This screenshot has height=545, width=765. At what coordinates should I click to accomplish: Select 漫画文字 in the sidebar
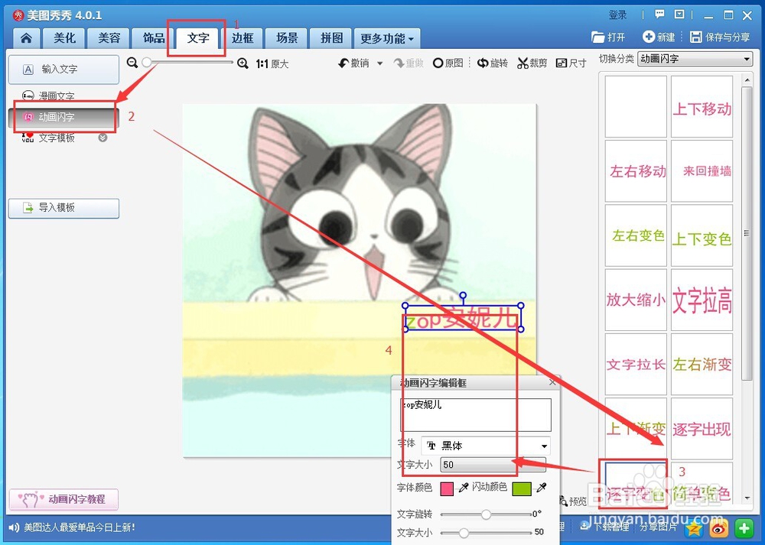point(57,96)
